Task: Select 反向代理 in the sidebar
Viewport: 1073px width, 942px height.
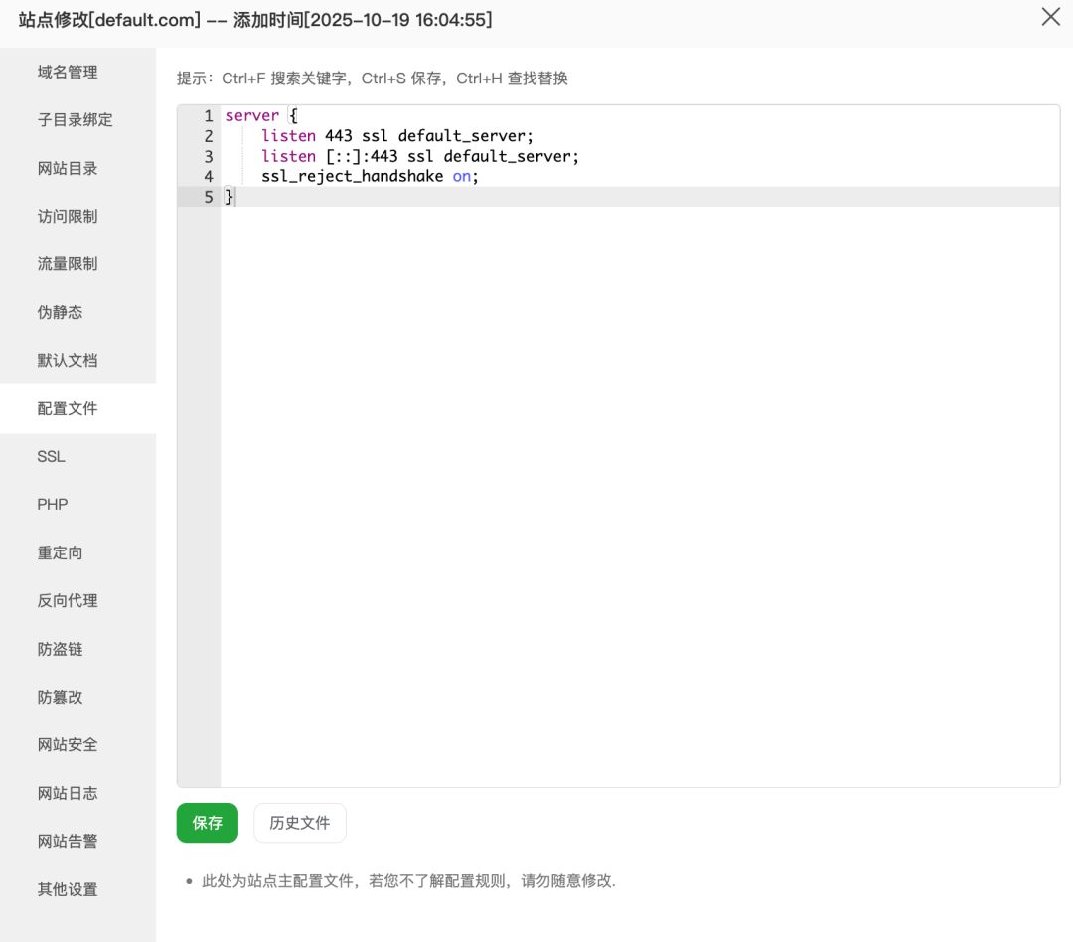Action: (x=67, y=600)
